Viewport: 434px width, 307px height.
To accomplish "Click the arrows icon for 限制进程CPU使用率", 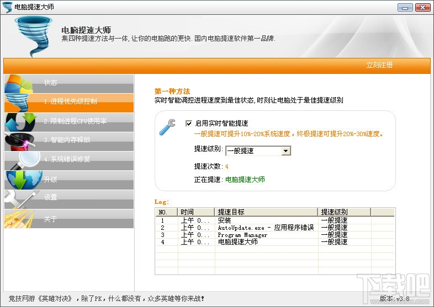I will pyautogui.click(x=21, y=122).
